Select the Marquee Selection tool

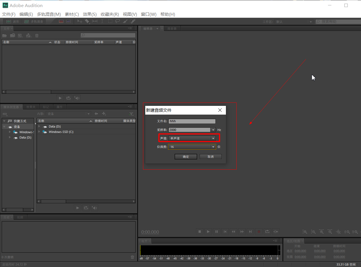click(x=110, y=21)
